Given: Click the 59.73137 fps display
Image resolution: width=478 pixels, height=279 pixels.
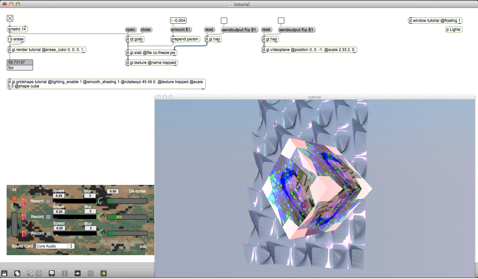Looking at the screenshot, I should (x=20, y=62).
